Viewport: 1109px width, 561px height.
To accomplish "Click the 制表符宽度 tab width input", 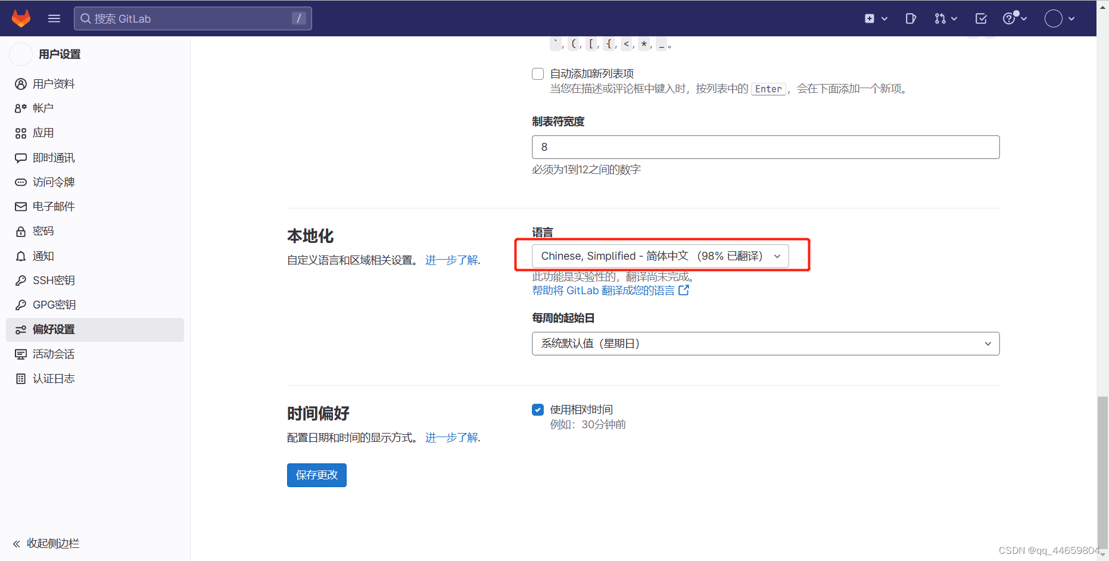I will coord(765,147).
